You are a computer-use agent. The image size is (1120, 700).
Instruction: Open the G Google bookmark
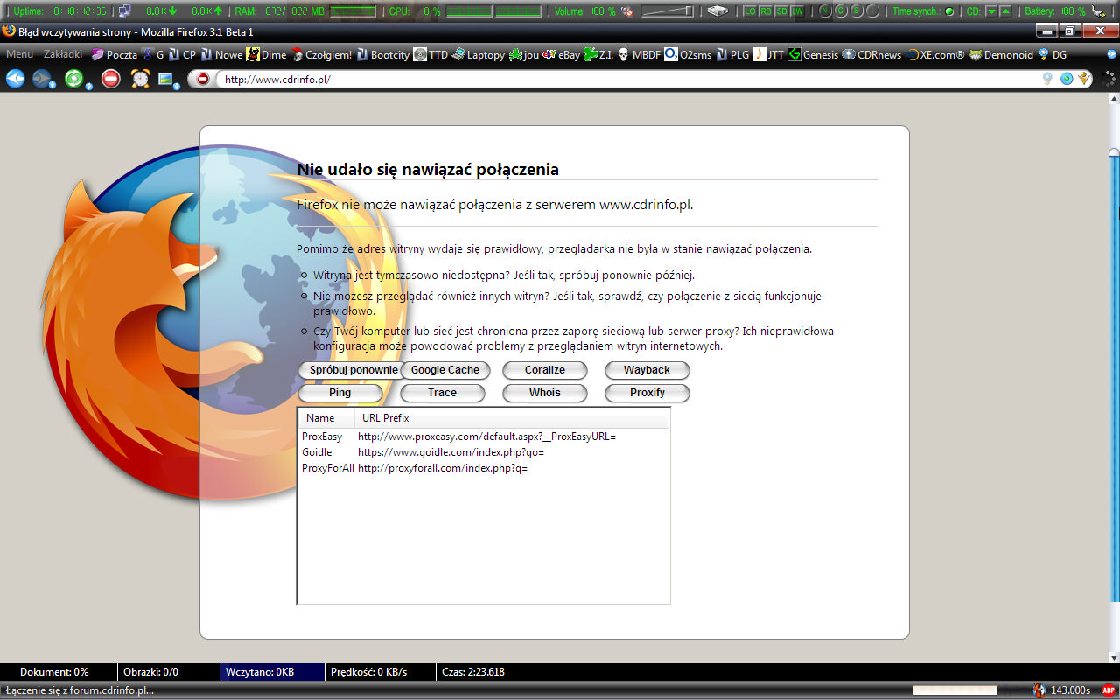[154, 54]
